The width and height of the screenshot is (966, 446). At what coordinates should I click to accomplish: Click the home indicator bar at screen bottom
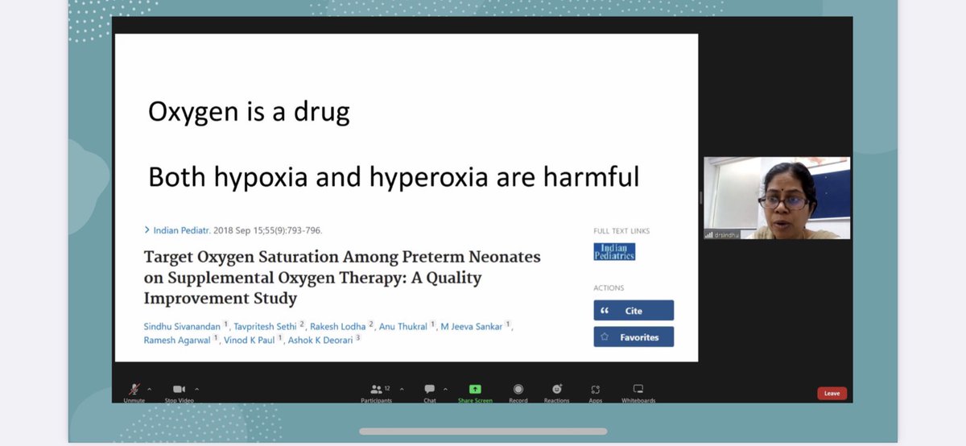(x=483, y=431)
